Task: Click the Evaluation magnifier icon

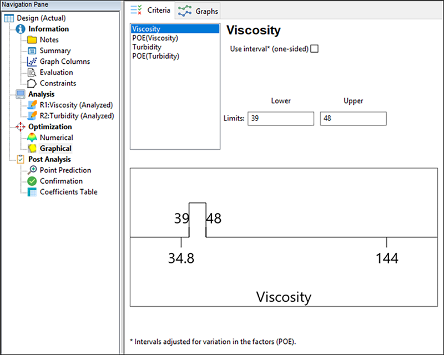Action: (32, 73)
